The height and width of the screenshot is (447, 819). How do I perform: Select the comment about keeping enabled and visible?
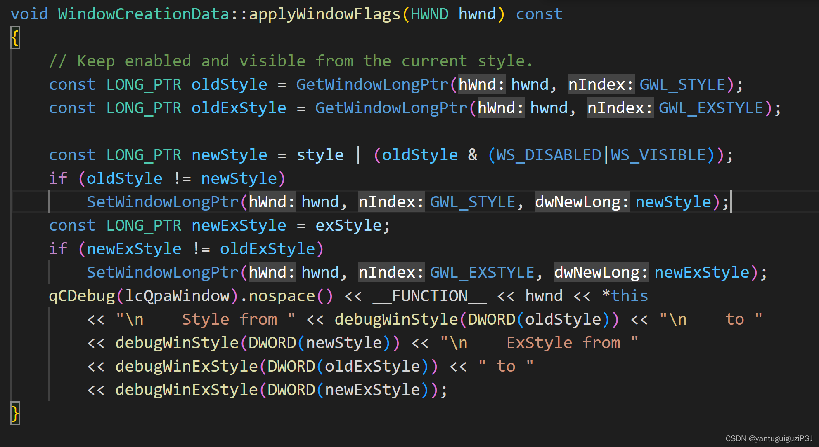pyautogui.click(x=289, y=61)
